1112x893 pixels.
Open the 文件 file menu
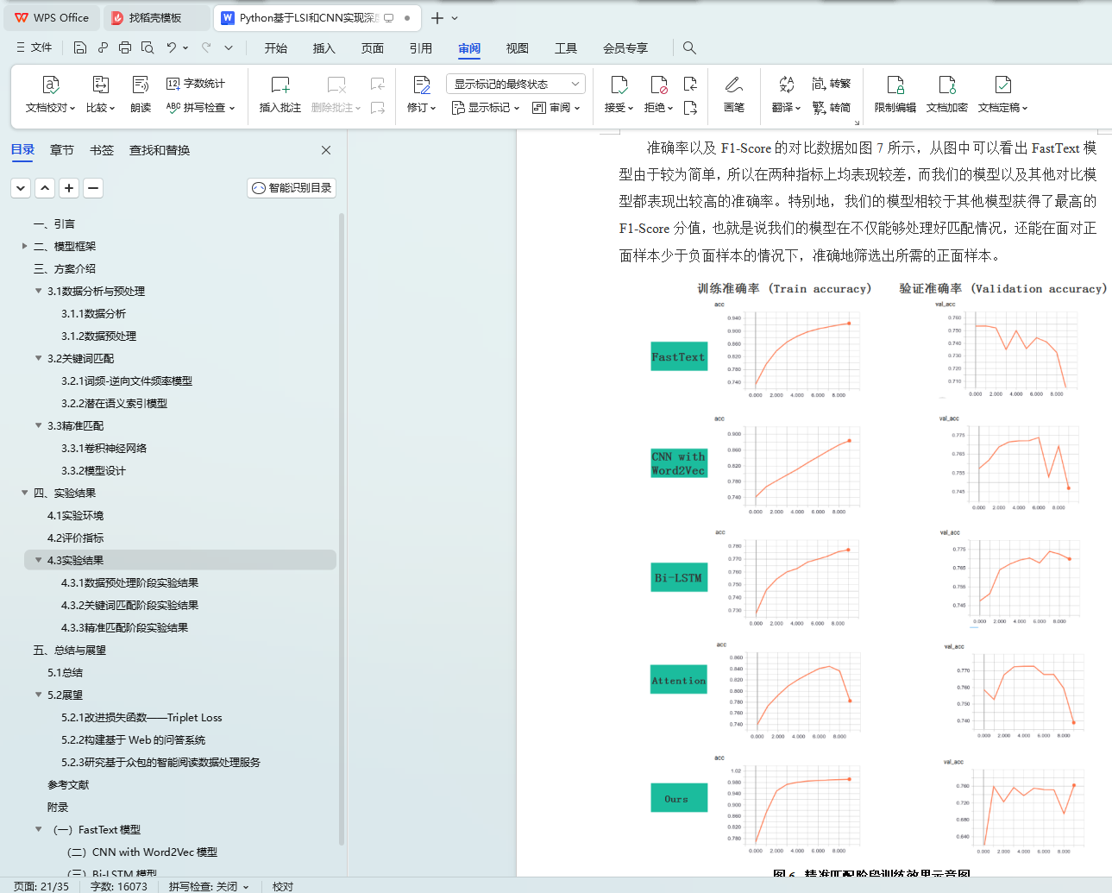35,47
